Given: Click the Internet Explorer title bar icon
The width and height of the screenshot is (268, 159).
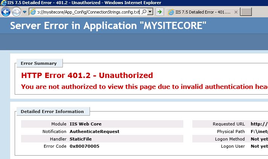Looking at the screenshot, I should point(3,3).
